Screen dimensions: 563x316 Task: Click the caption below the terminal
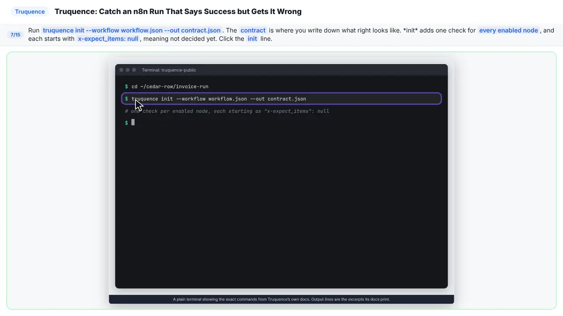click(281, 299)
